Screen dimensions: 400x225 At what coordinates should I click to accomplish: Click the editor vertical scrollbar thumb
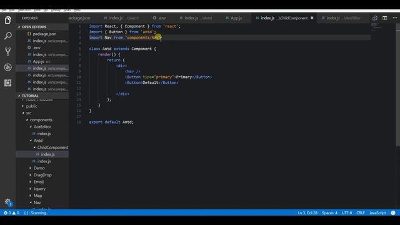click(x=398, y=85)
